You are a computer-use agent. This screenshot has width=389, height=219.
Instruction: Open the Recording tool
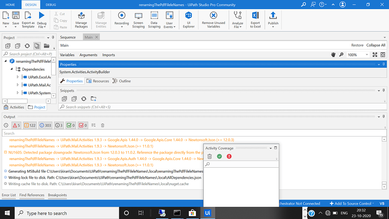pos(121,19)
